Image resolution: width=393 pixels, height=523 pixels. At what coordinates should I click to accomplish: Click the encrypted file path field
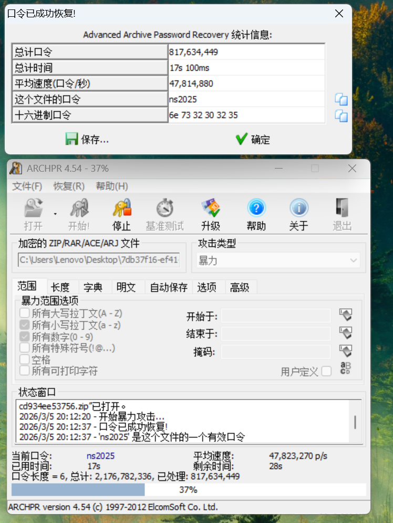pos(99,259)
